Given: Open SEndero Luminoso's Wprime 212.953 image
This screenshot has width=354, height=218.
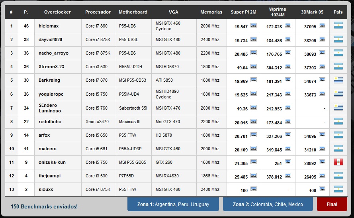Looking at the screenshot, I should coord(288,108).
